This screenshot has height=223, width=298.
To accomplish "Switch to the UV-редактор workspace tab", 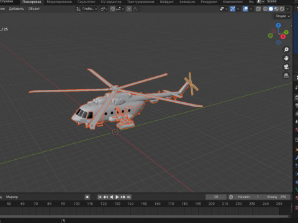I will (111, 2).
